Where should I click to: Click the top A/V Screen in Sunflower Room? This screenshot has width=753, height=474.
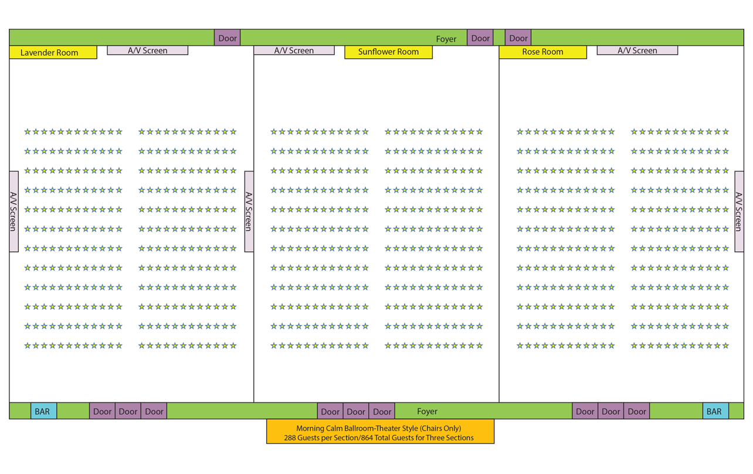click(x=294, y=50)
